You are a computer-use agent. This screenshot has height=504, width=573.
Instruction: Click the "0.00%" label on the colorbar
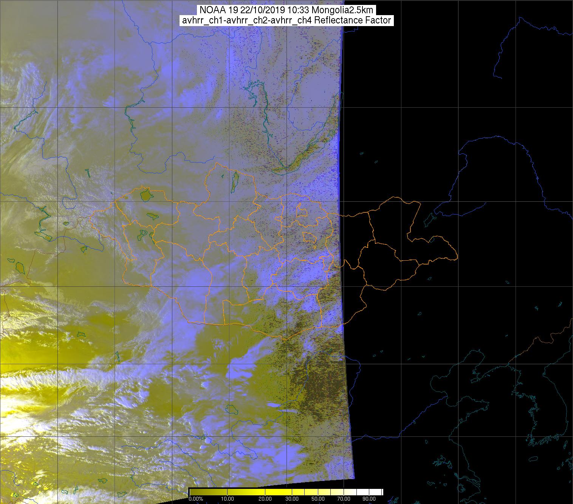(195, 499)
